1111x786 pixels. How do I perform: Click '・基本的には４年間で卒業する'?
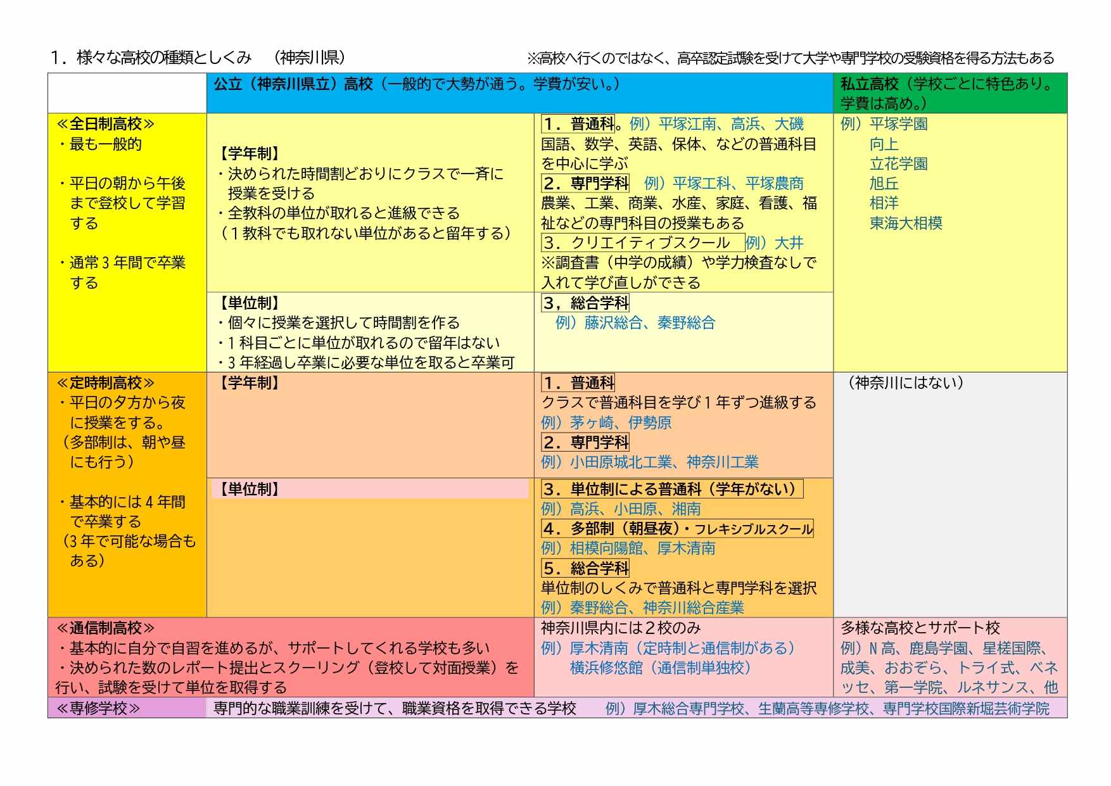click(121, 512)
